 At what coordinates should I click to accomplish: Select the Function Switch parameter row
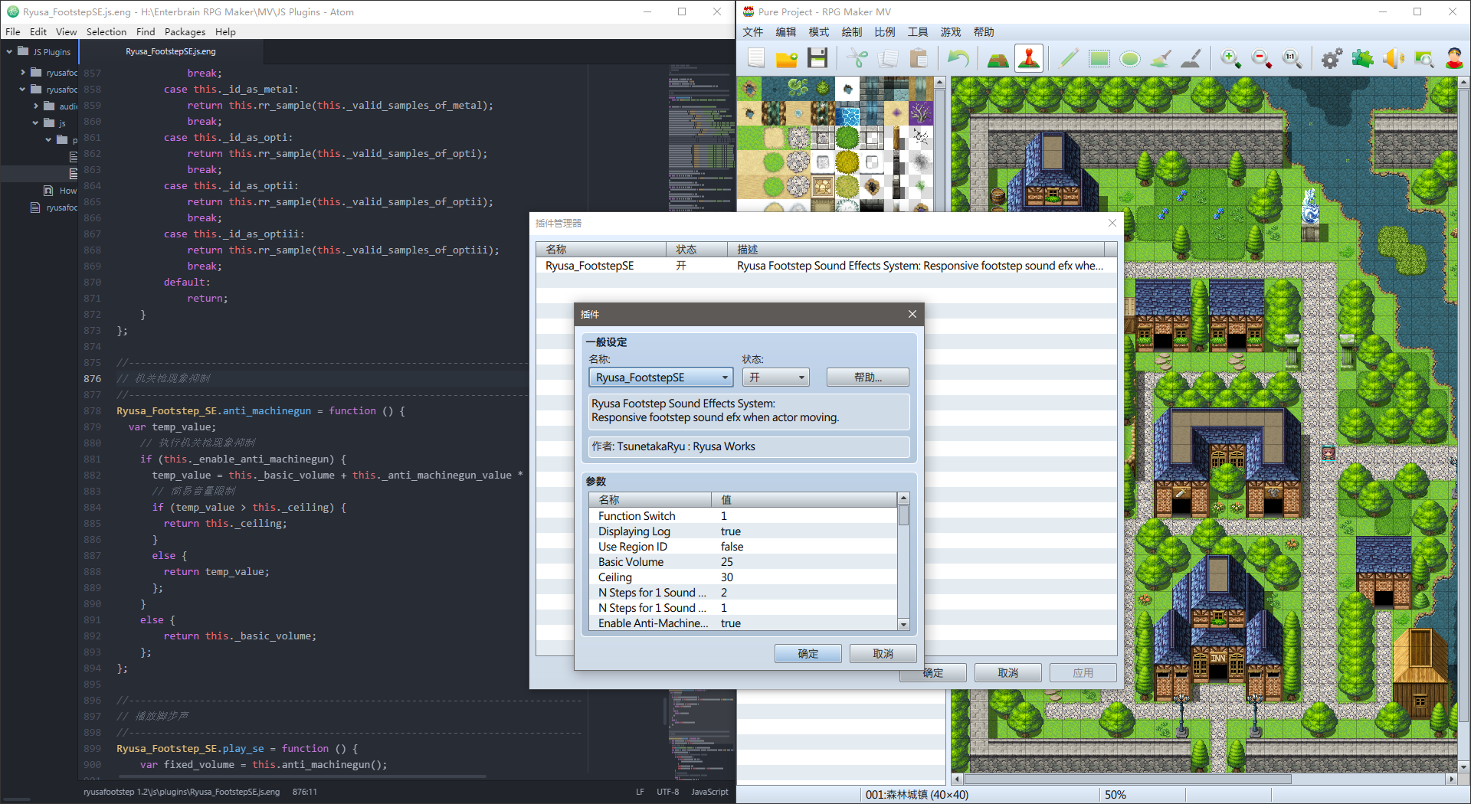point(743,516)
